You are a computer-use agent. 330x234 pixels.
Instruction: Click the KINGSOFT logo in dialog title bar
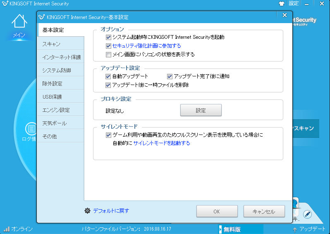(x=42, y=17)
